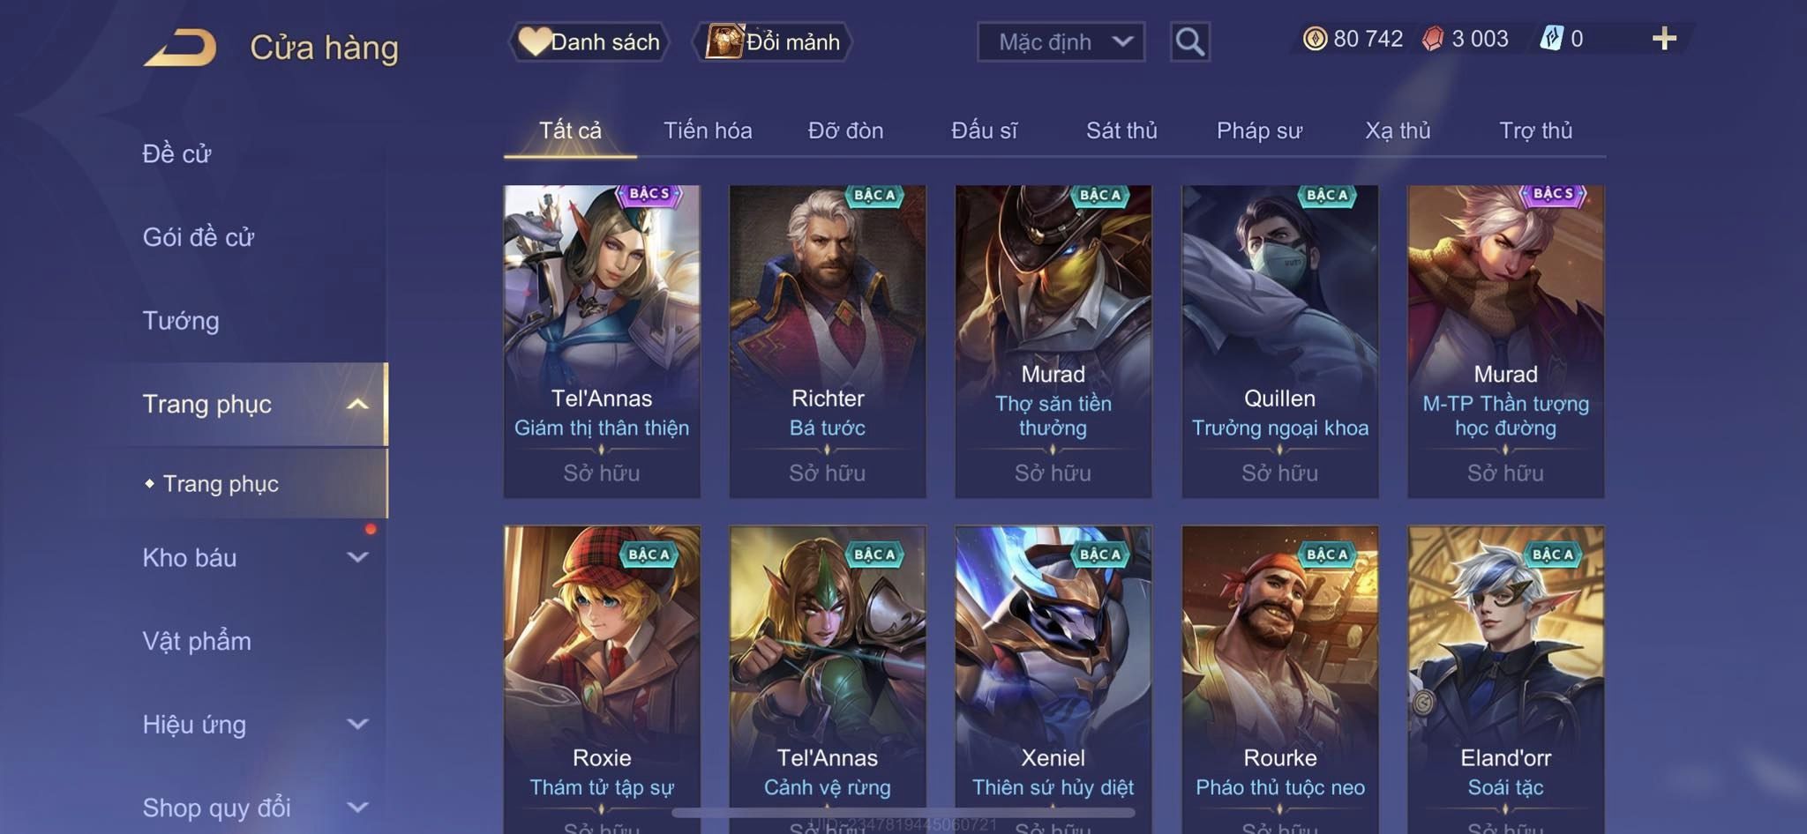Image resolution: width=1807 pixels, height=834 pixels.
Task: Click the horizontal scroll bar at bottom
Action: point(903,813)
